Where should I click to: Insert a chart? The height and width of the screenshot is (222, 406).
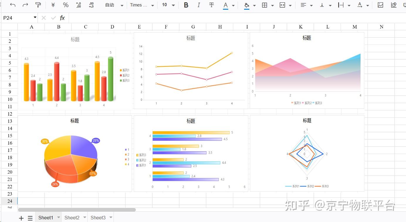point(394,5)
